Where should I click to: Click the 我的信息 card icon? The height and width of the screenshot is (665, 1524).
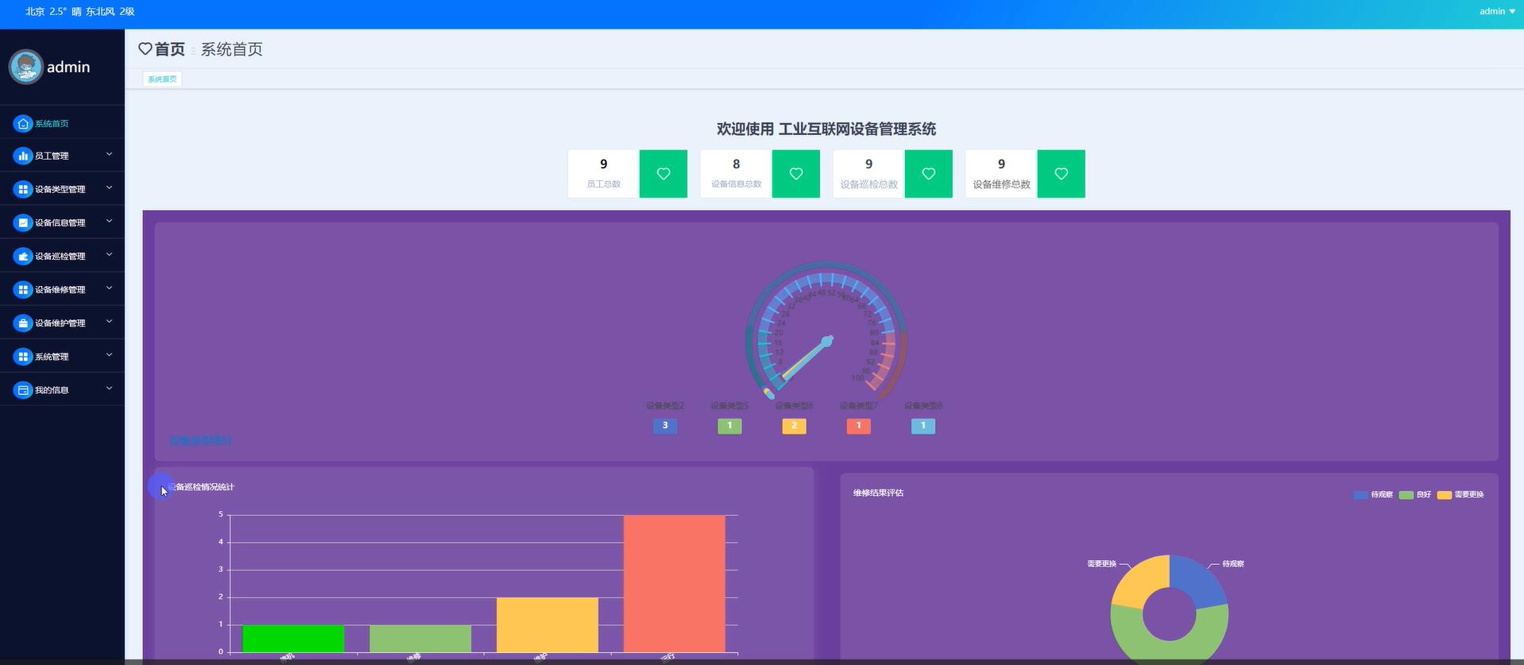tap(23, 390)
